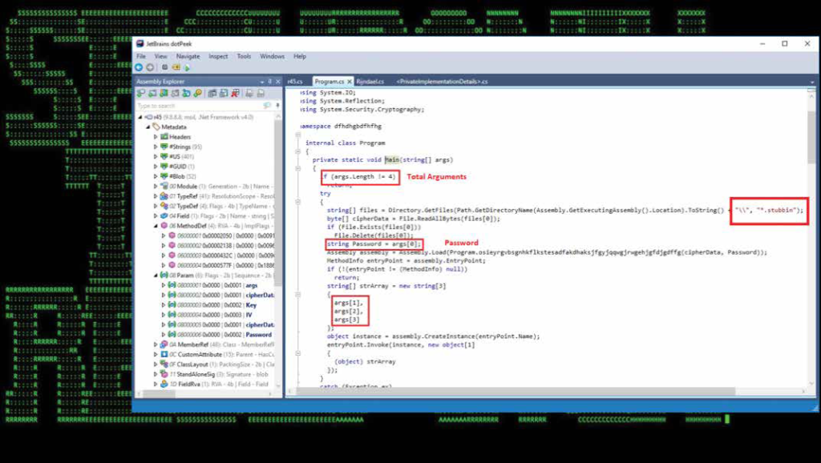Viewport: 821px width, 463px height.
Task: Click the green play icon in main toolbar
Action: click(187, 68)
